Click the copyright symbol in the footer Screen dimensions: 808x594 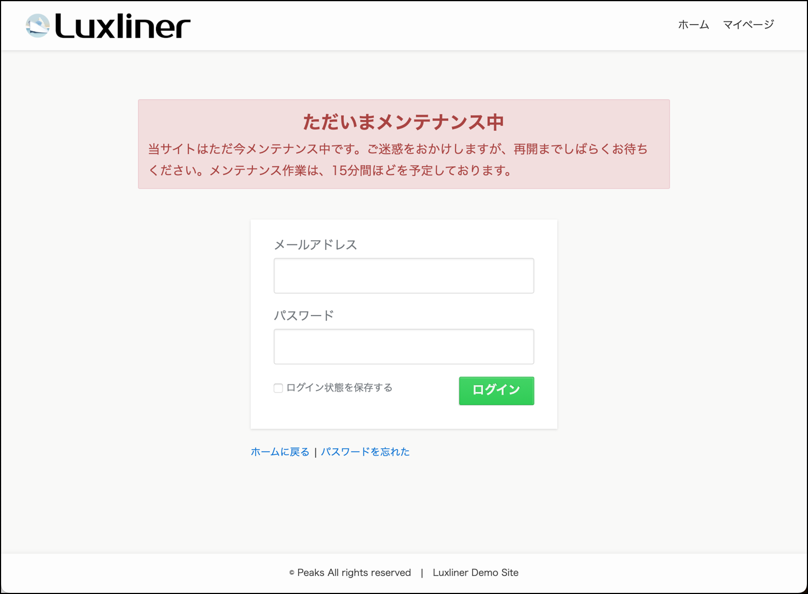pos(292,573)
